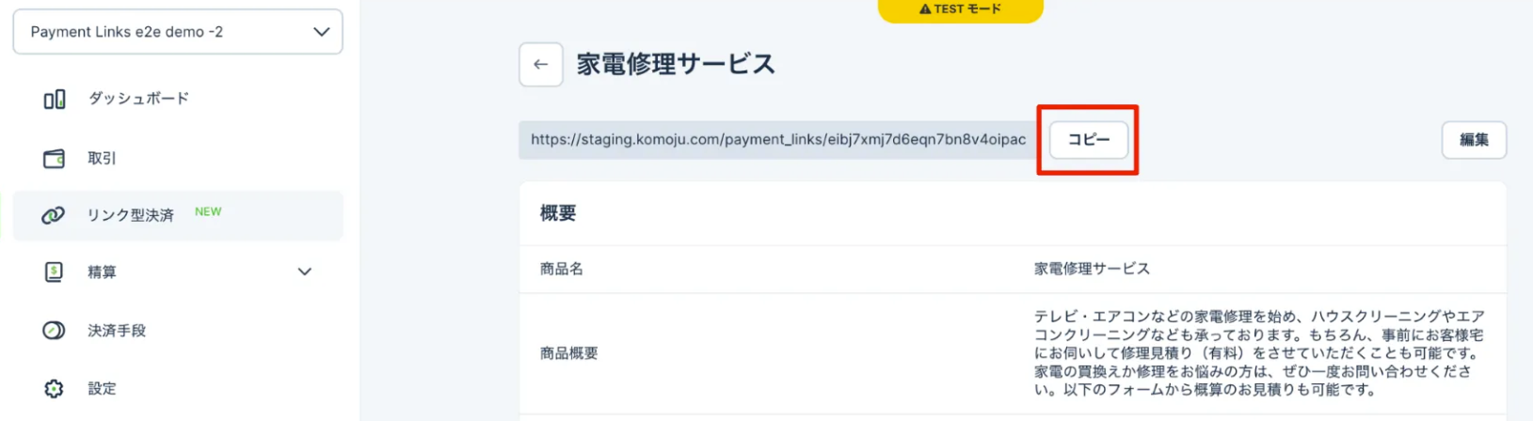Screen dimensions: 1533x421
Task: Click the settings gear icon
Action: pyautogui.click(x=54, y=388)
